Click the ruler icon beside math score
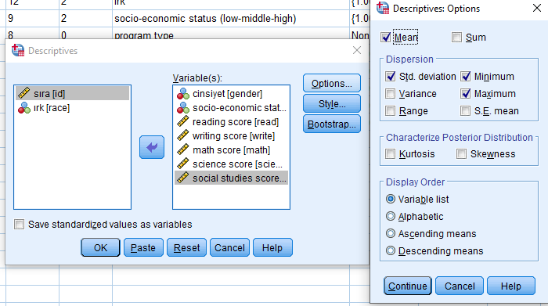This screenshot has height=306, width=548. point(182,149)
